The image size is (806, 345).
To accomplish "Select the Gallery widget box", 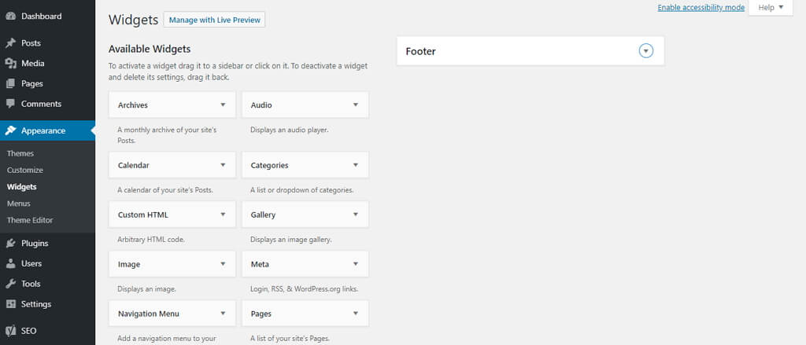I will tap(305, 215).
